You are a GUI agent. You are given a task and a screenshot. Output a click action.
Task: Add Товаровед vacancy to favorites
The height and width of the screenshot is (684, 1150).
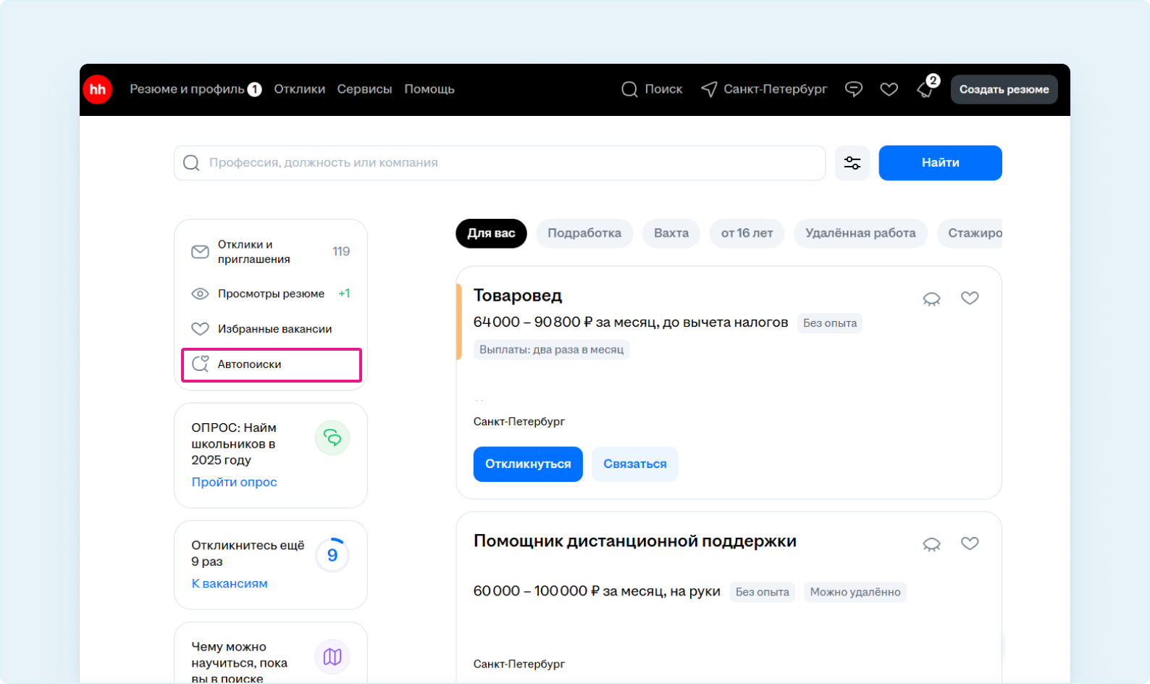970,298
